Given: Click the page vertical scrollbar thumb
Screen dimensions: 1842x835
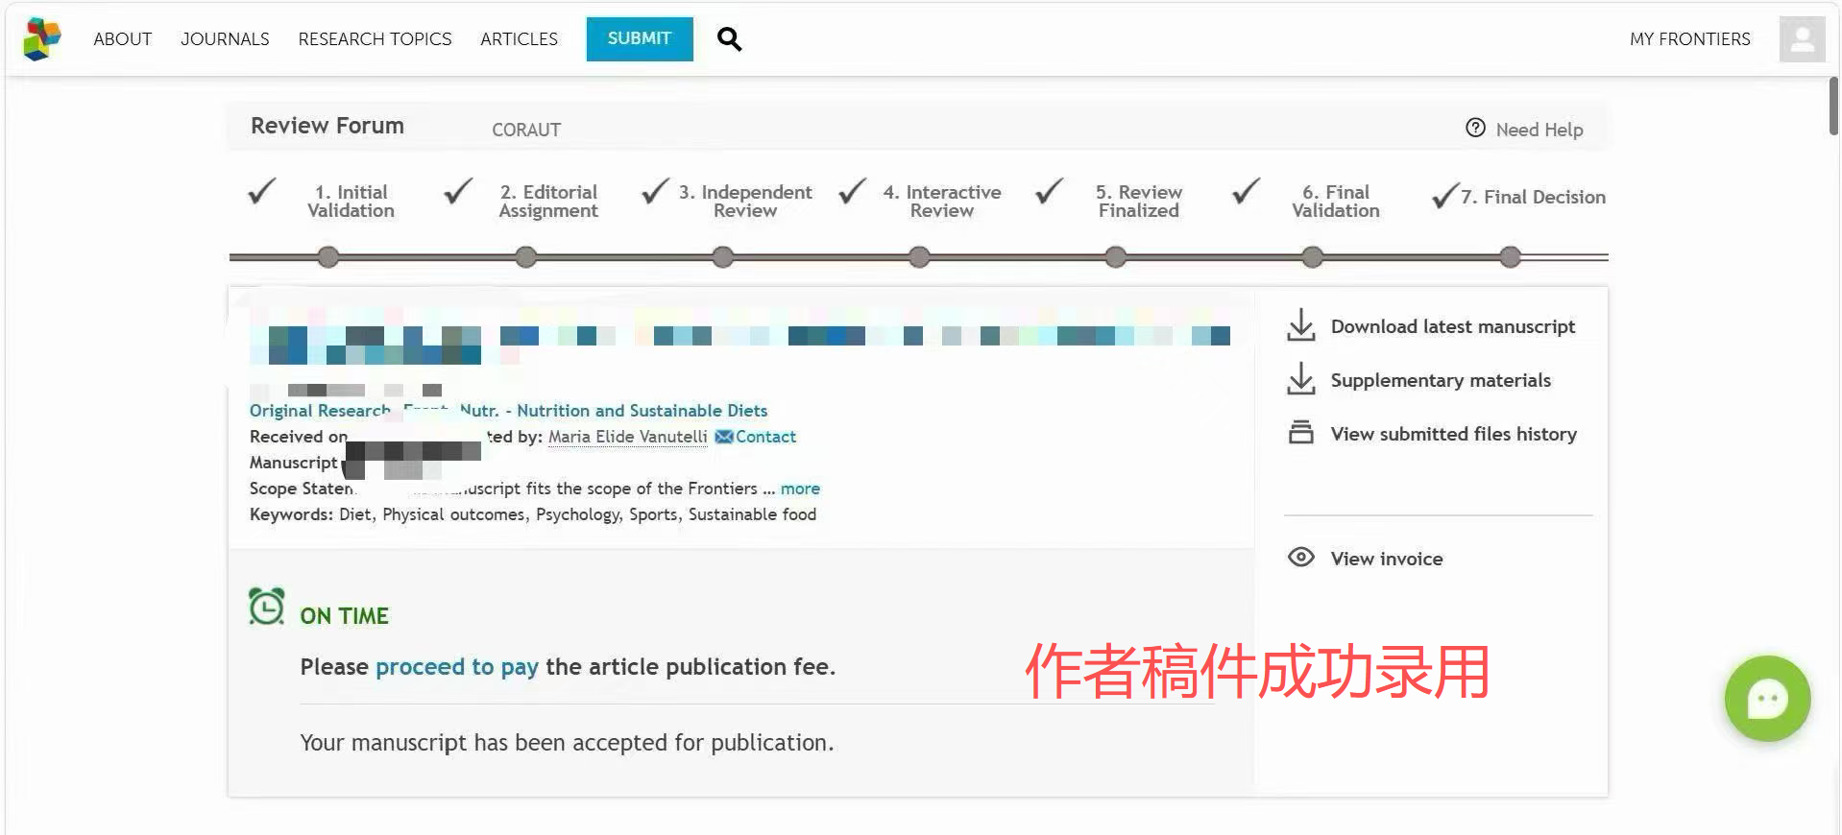Looking at the screenshot, I should pos(1833,106).
